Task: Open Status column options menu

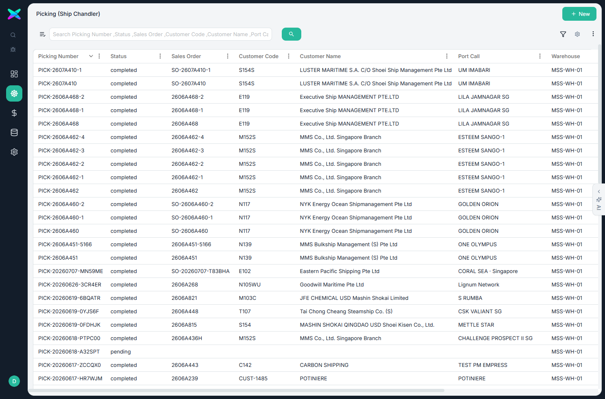Action: (x=160, y=56)
